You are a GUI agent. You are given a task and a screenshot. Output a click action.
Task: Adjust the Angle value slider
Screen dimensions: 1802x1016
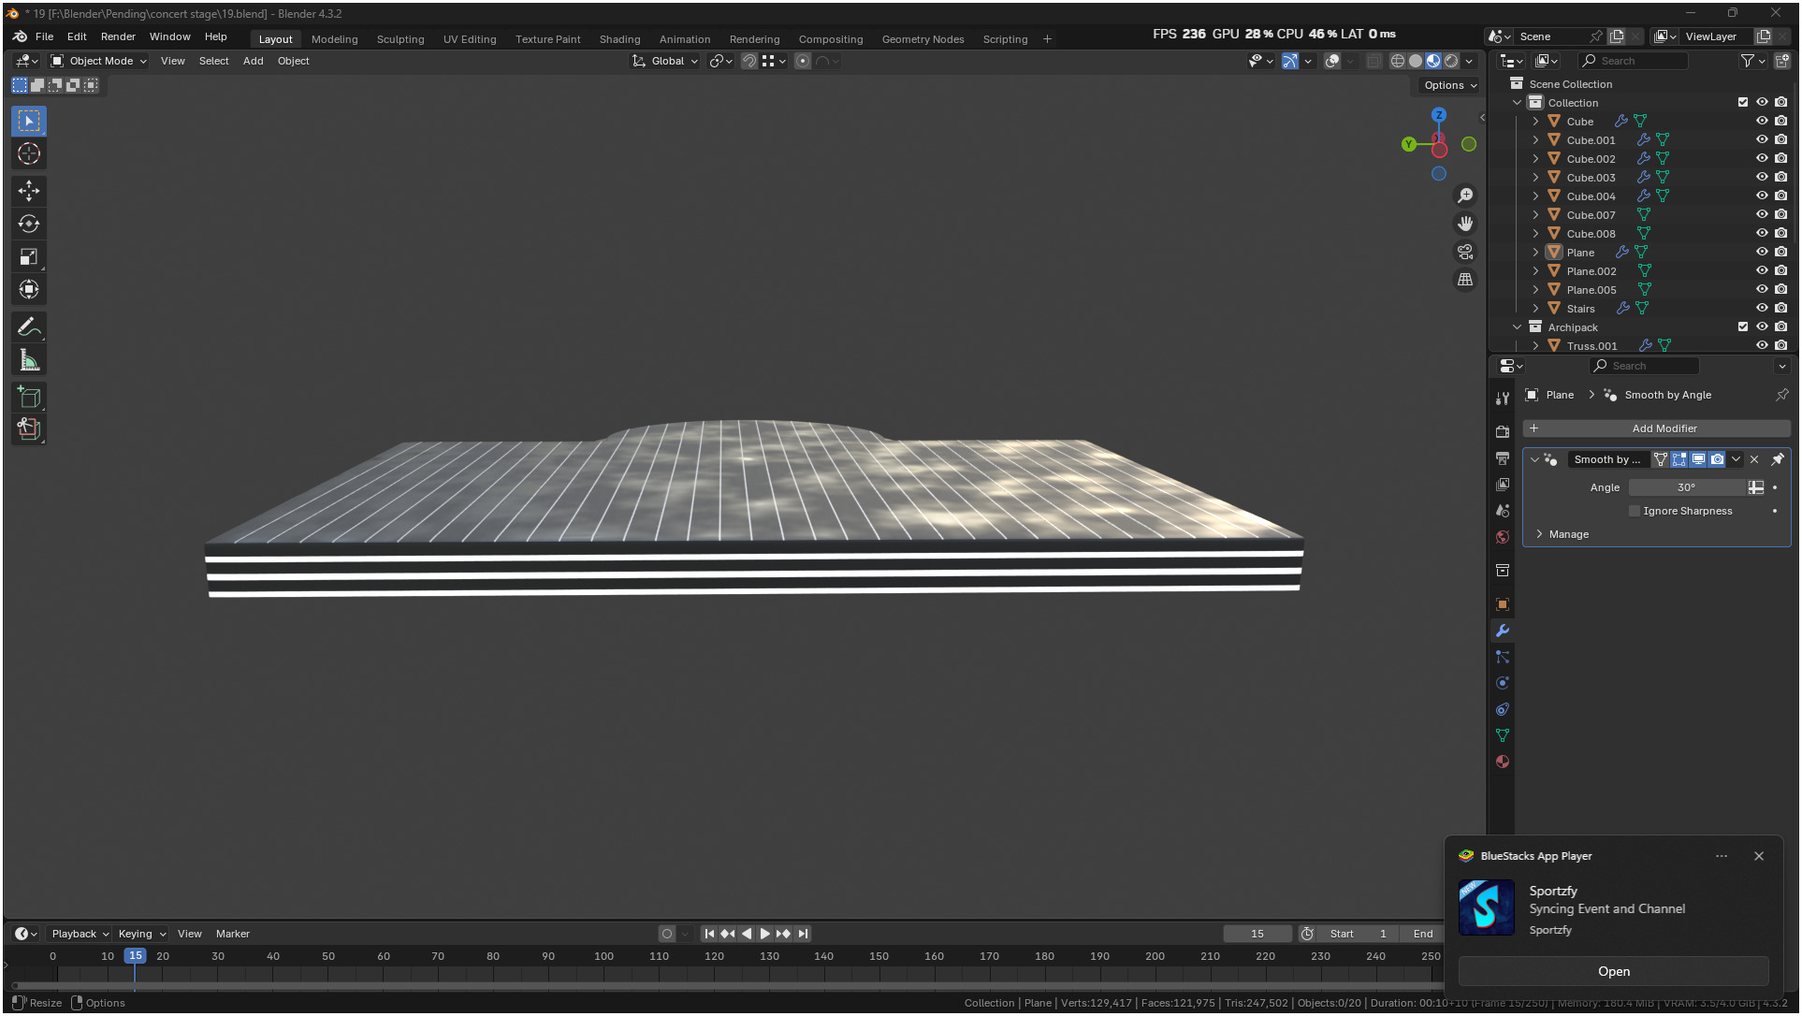tap(1686, 487)
